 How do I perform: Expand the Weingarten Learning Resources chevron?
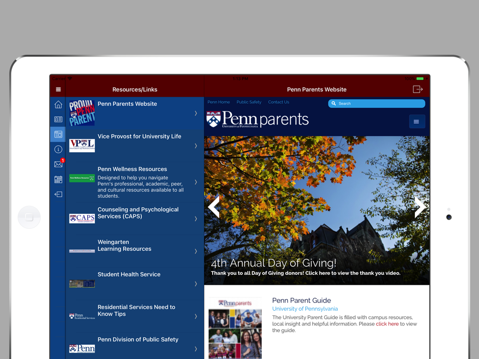click(196, 251)
